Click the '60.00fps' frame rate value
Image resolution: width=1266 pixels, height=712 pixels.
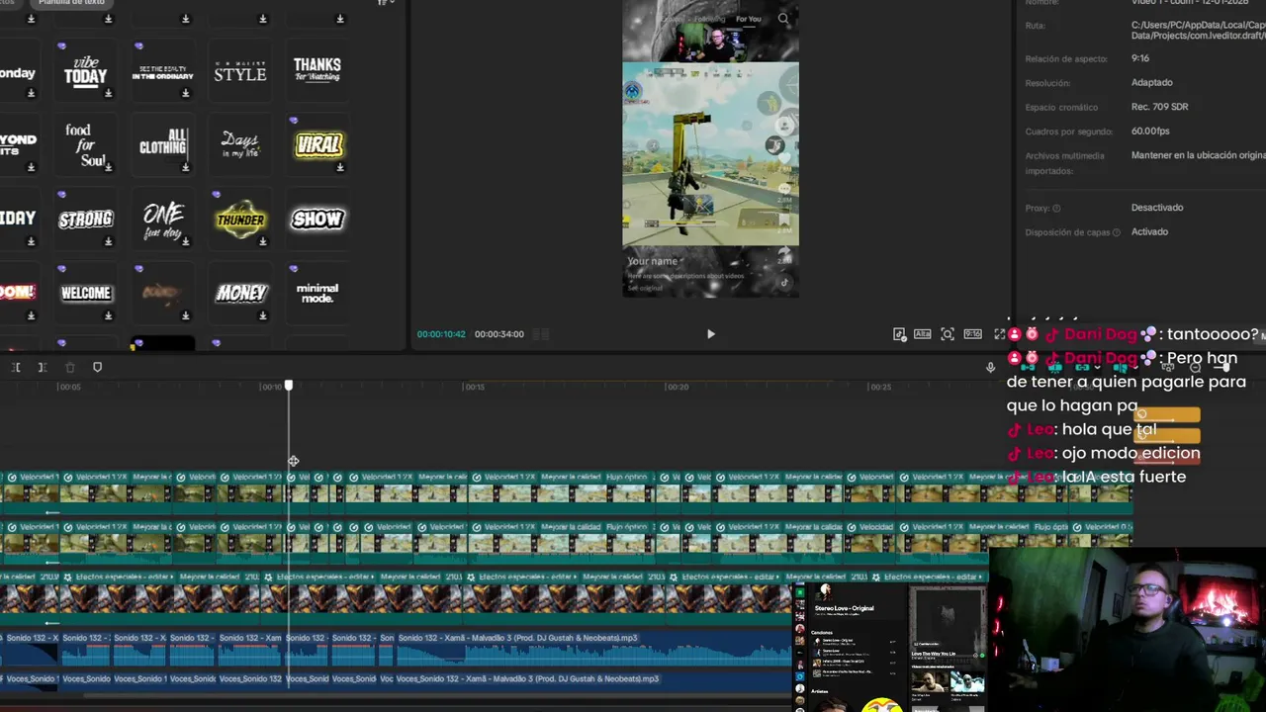[x=1150, y=131]
